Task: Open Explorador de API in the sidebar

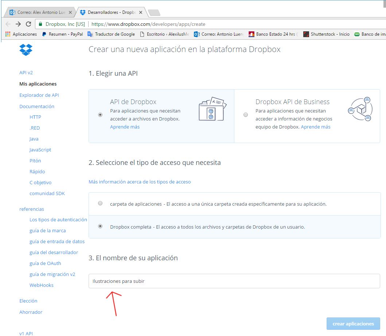Action: (x=39, y=95)
